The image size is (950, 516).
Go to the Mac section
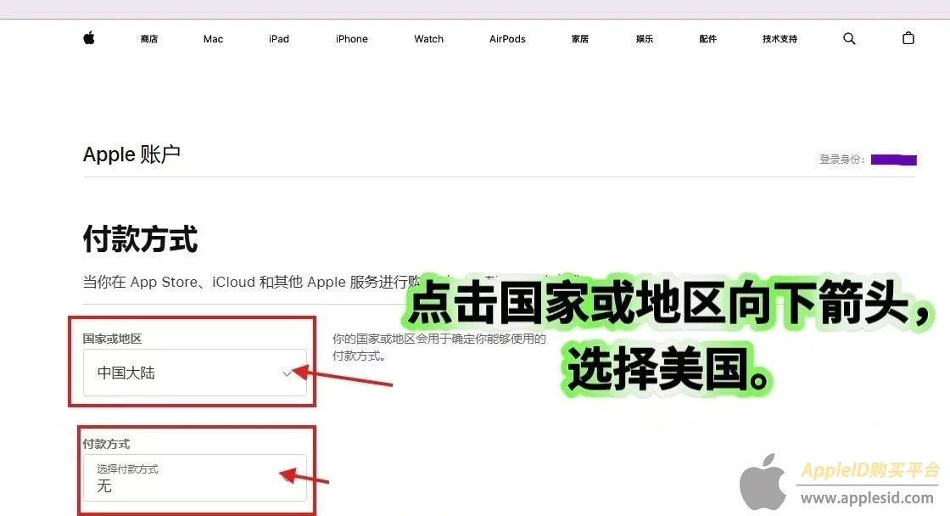pyautogui.click(x=214, y=39)
